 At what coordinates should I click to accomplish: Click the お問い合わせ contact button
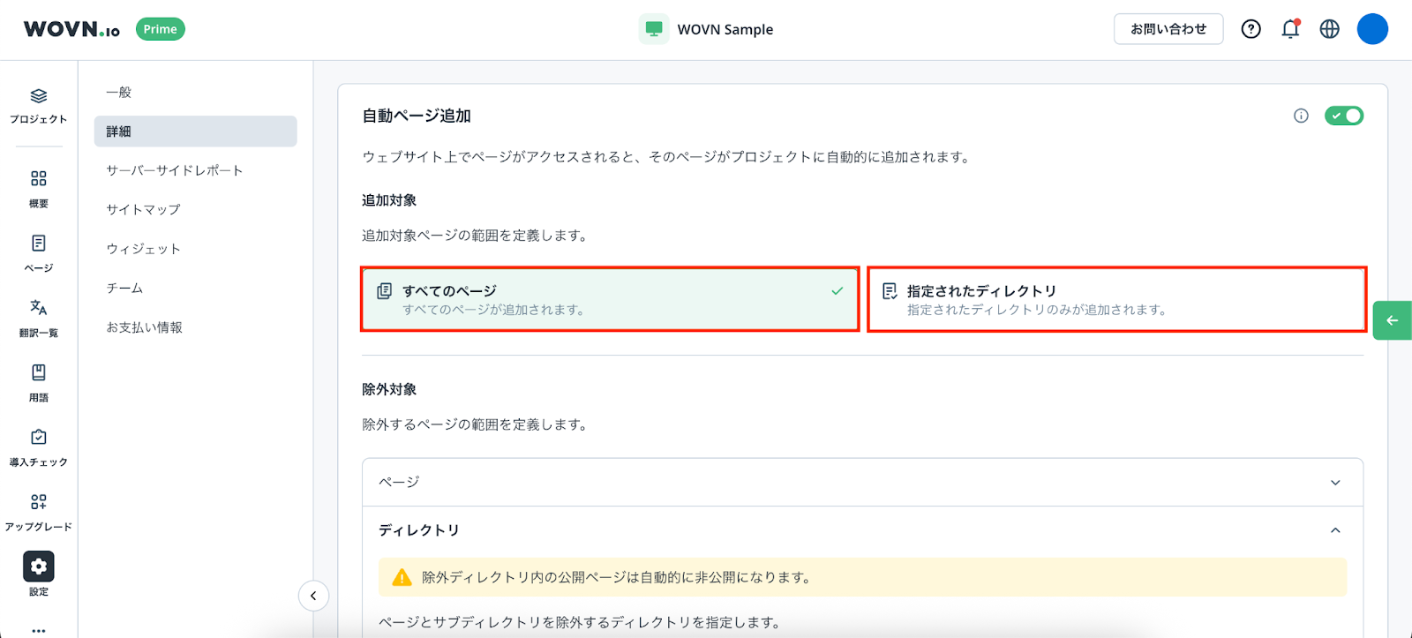[1168, 29]
